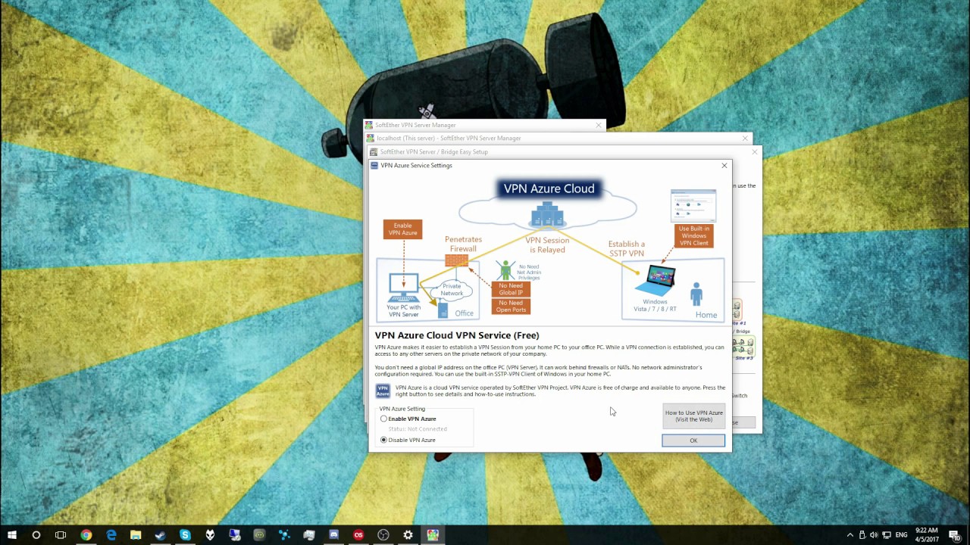Click the No Need Open Ports diagram label

tap(511, 306)
